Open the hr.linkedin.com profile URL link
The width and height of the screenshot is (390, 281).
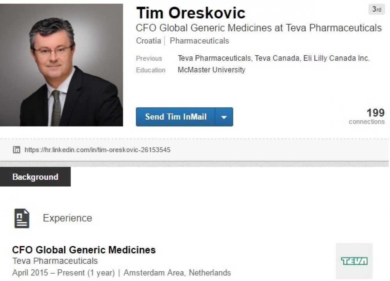coord(97,150)
